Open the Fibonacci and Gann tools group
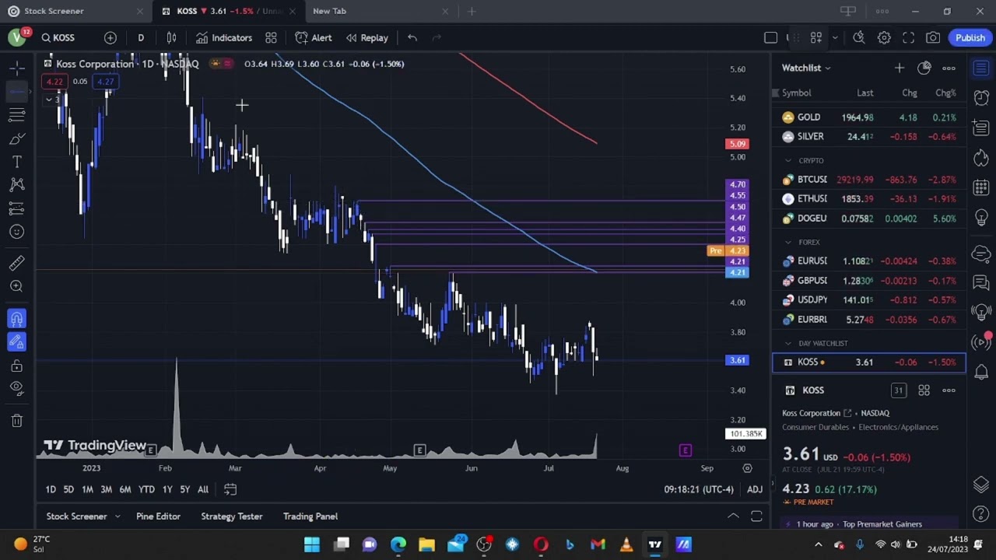Screen dimensions: 996x560 click(x=16, y=115)
